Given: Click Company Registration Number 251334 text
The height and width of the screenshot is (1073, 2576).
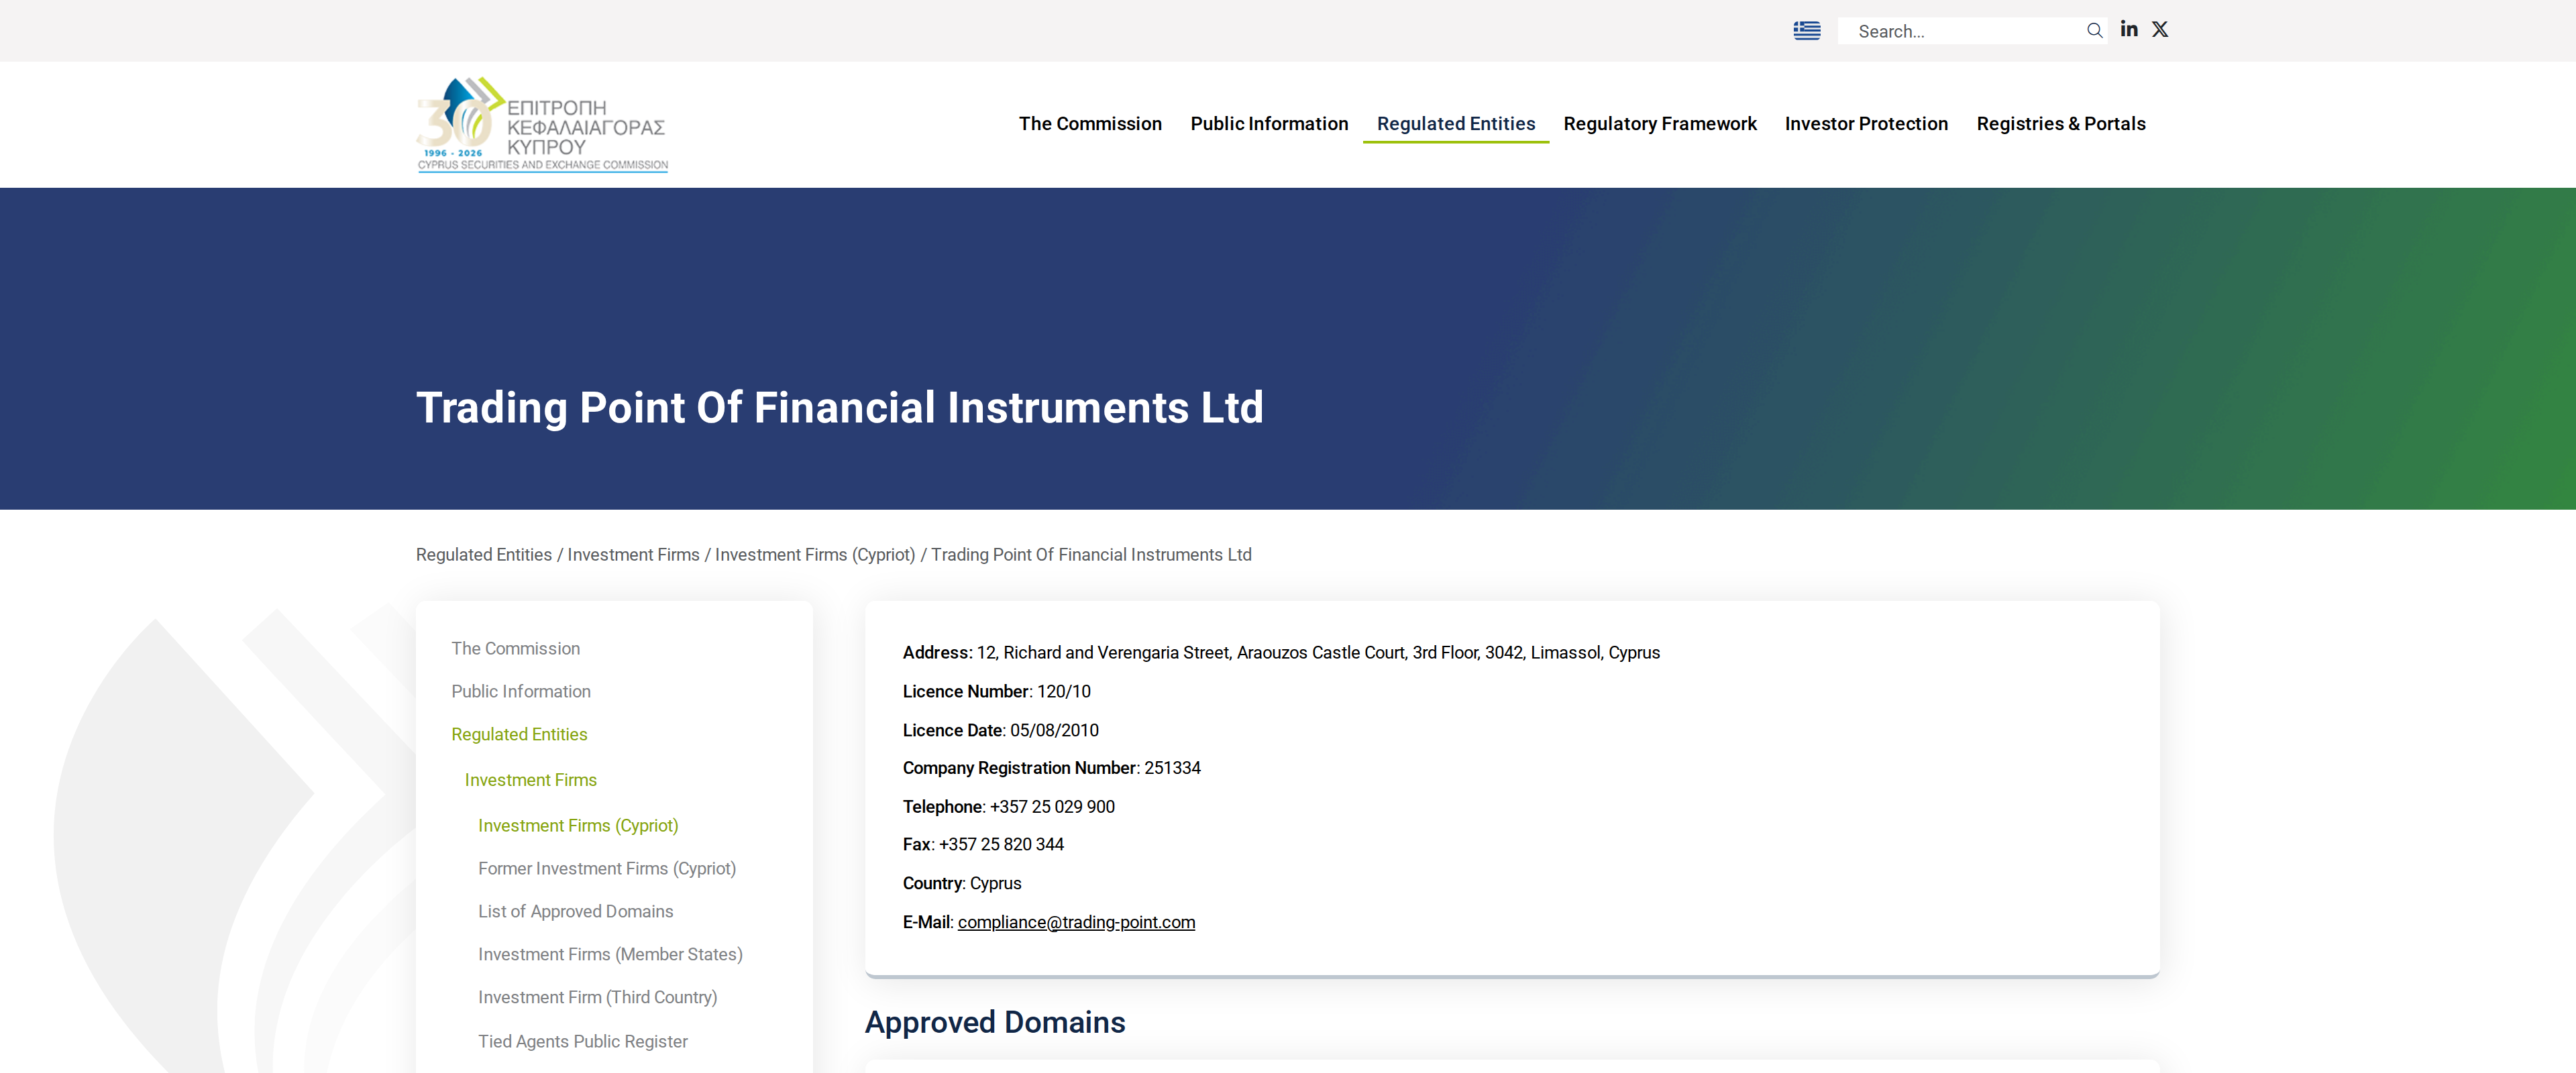Looking at the screenshot, I should coord(1051,768).
